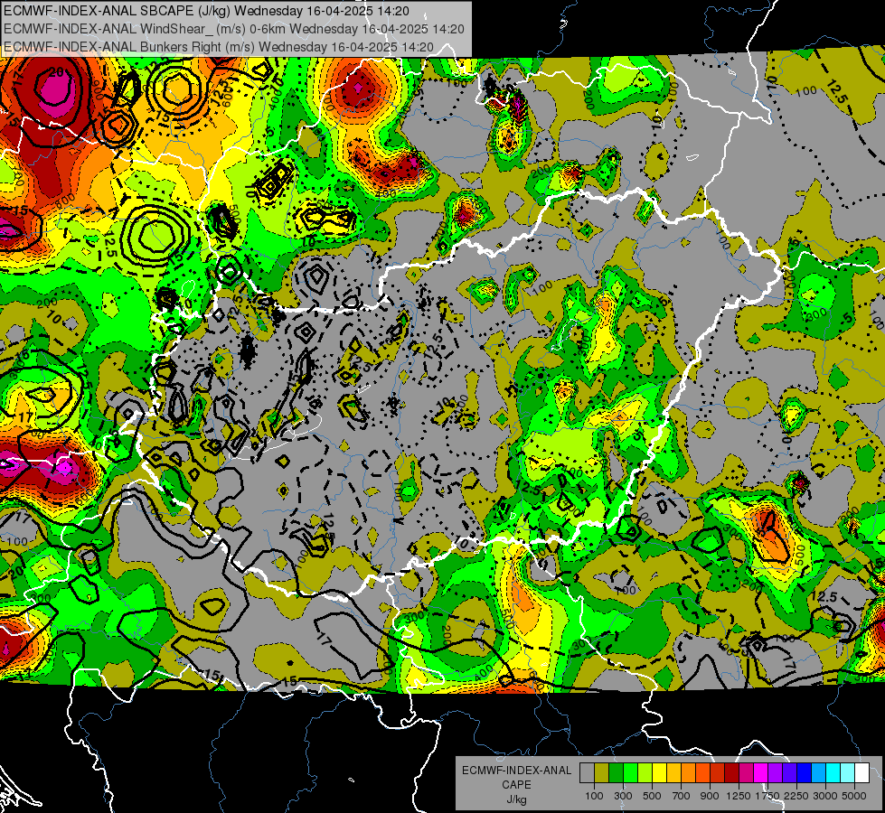885x813 pixels.
Task: Click the SBCAPE title line in header
Action: click(206, 11)
